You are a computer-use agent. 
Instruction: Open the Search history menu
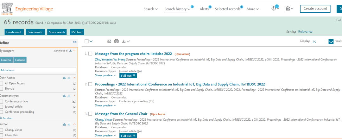pyautogui.click(x=177, y=9)
